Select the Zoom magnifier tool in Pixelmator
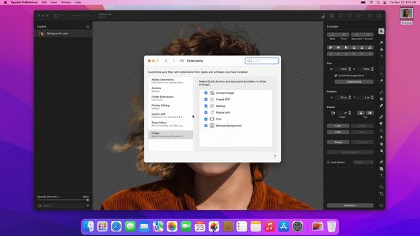This screenshot has height=236, width=420. point(381,187)
